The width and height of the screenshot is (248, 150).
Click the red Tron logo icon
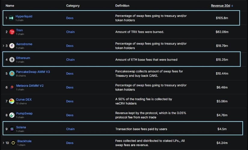(12, 32)
